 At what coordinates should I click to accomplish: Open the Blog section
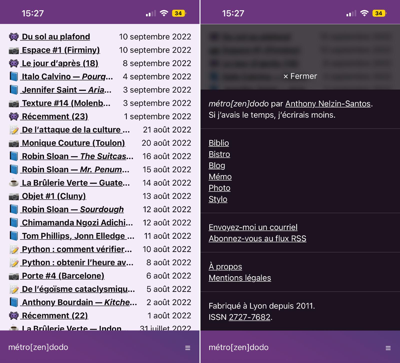[217, 165]
